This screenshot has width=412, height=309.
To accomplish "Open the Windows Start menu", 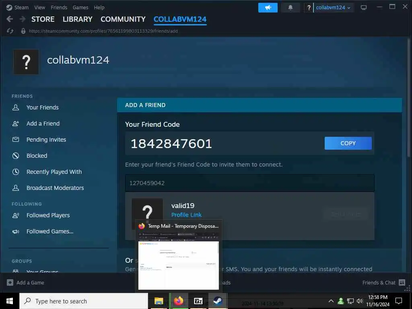I will click(x=10, y=301).
